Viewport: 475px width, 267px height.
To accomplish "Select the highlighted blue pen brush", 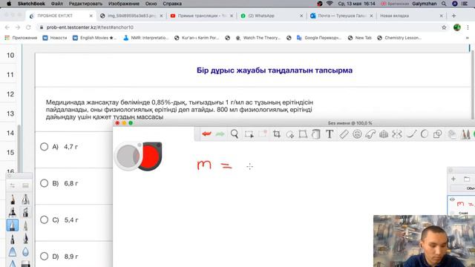I will pos(13,225).
